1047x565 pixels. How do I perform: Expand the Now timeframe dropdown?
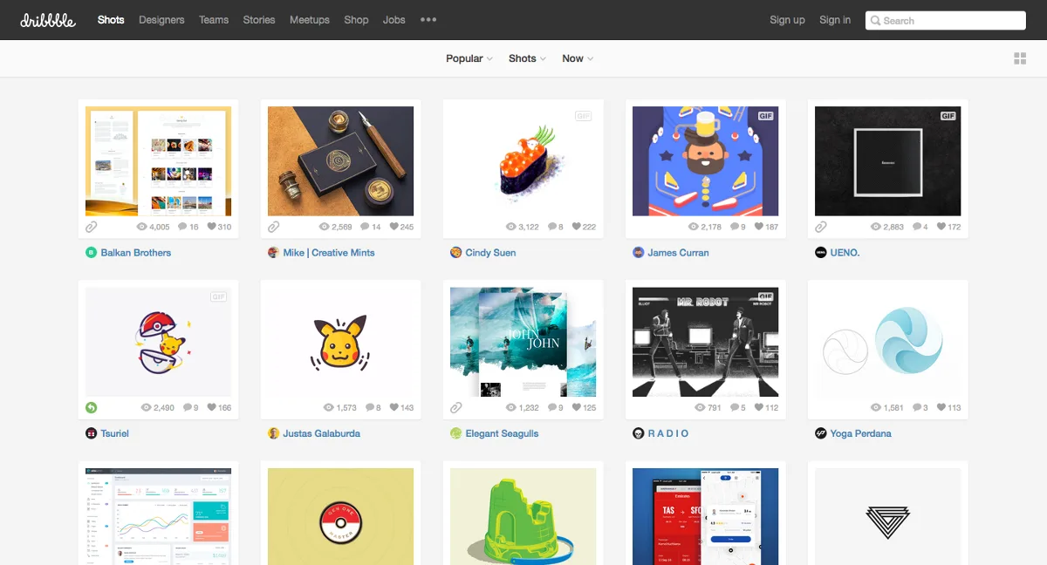(x=578, y=58)
